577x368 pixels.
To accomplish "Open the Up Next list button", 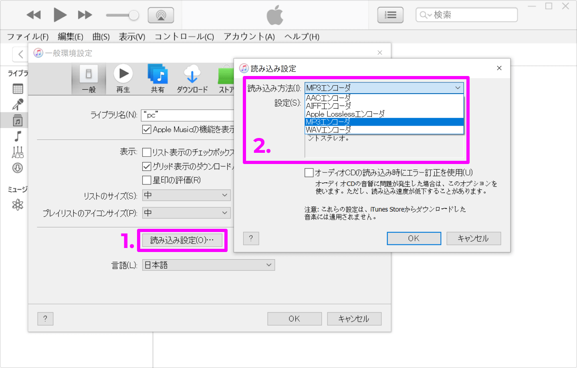I will point(390,15).
